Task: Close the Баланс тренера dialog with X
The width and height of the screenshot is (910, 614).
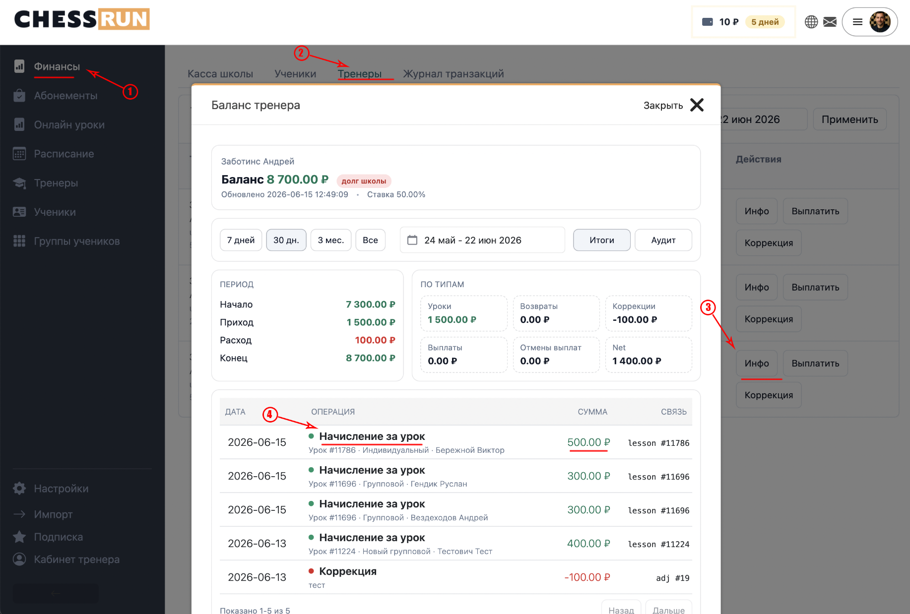Action: click(x=697, y=105)
